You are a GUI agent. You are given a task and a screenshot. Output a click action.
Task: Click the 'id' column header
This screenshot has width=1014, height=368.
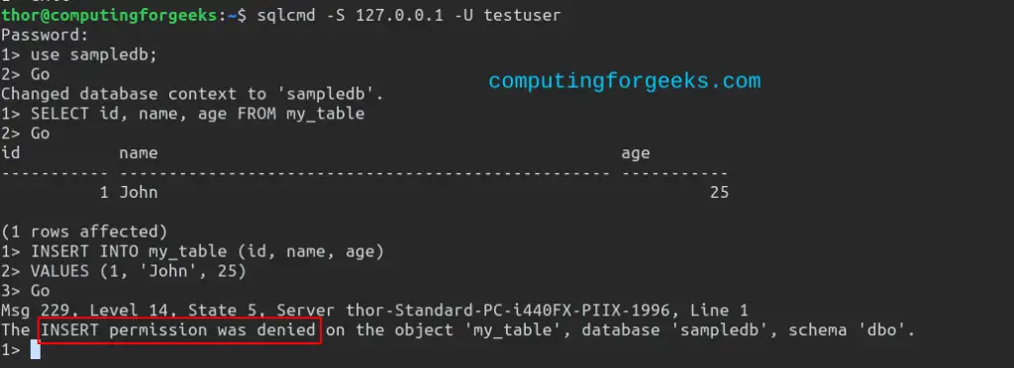point(10,153)
